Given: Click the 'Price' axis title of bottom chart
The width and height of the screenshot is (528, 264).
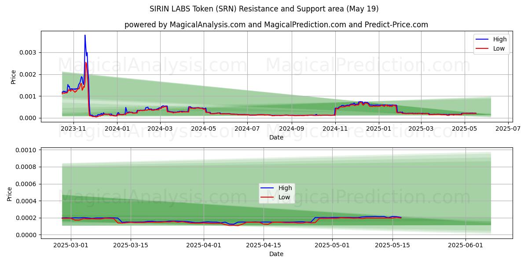Looking at the screenshot, I should pos(10,194).
